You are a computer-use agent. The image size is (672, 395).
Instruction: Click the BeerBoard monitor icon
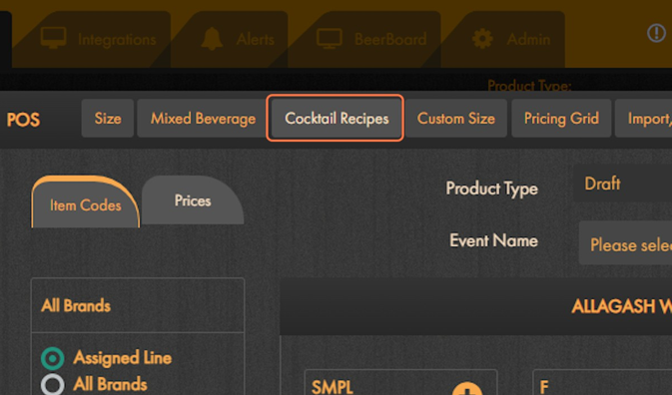(x=330, y=39)
